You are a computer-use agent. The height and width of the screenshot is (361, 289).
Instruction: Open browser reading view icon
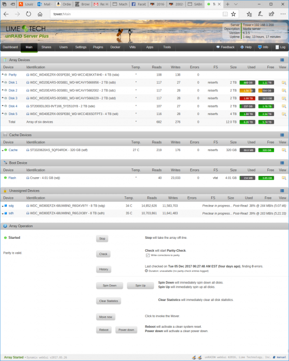(225, 14)
